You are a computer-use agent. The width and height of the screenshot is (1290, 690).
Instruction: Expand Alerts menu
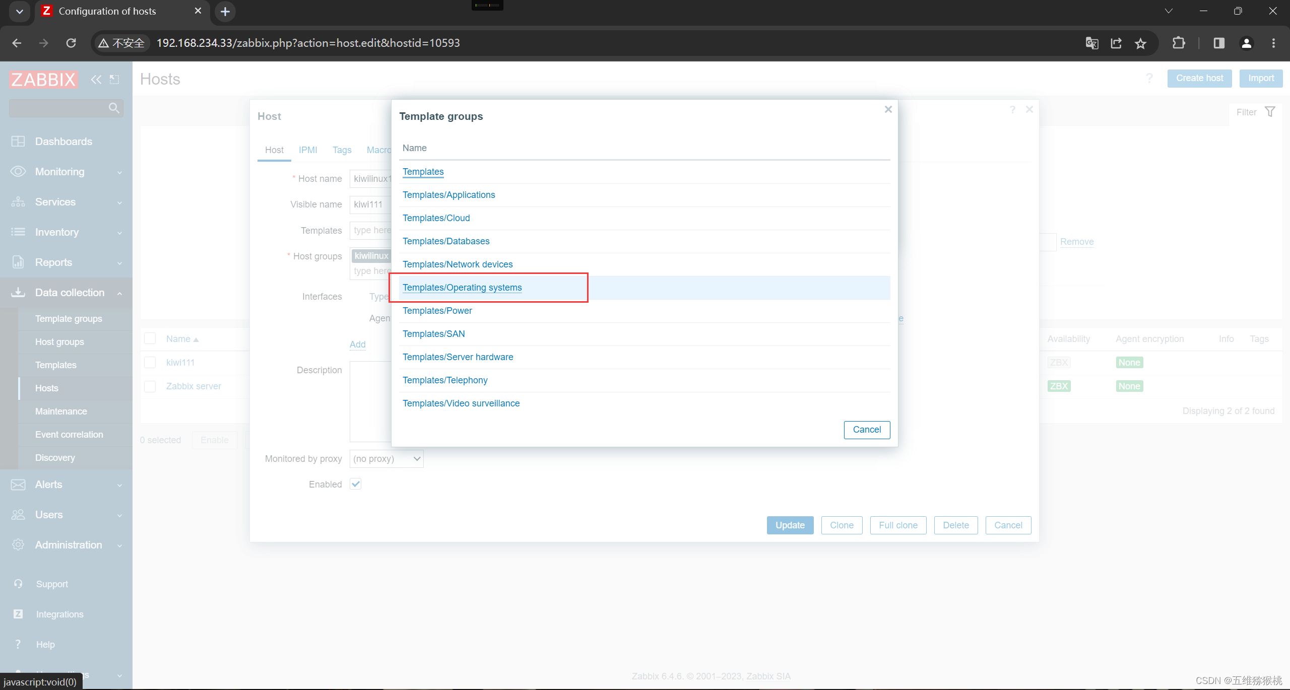click(x=66, y=485)
